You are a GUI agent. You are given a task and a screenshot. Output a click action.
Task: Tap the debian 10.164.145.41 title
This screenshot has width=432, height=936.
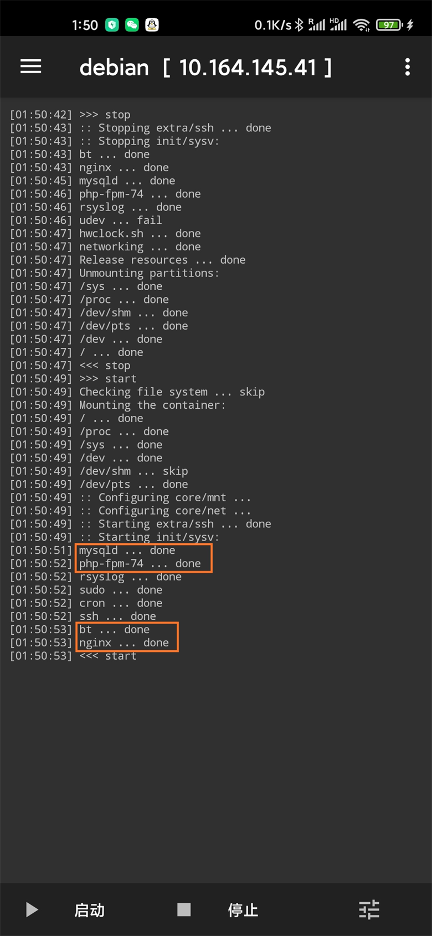tap(205, 68)
